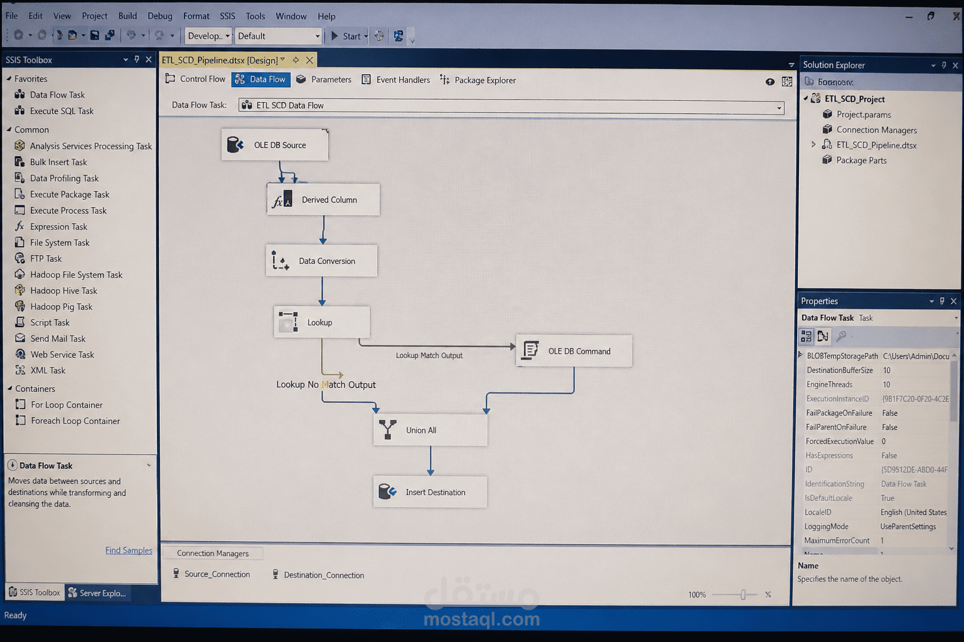The width and height of the screenshot is (964, 642).
Task: Click the Execute Package Task icon
Action: coord(19,194)
